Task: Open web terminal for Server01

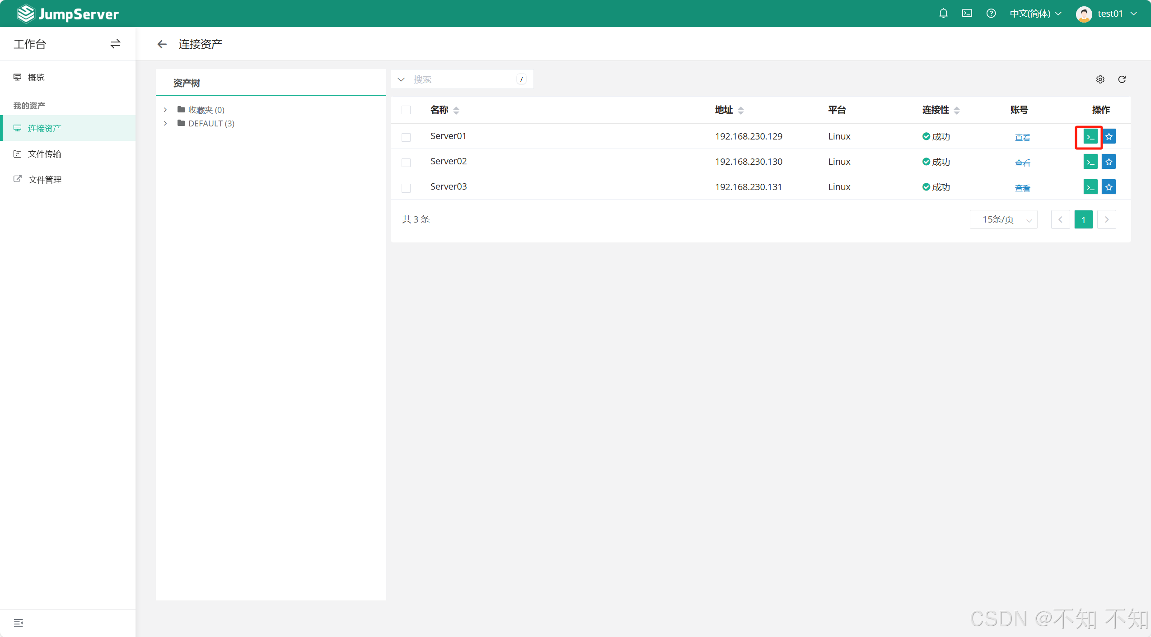Action: 1090,137
